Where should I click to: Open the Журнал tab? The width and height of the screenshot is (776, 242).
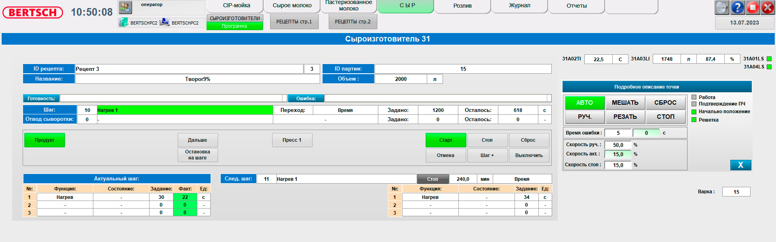pos(520,6)
